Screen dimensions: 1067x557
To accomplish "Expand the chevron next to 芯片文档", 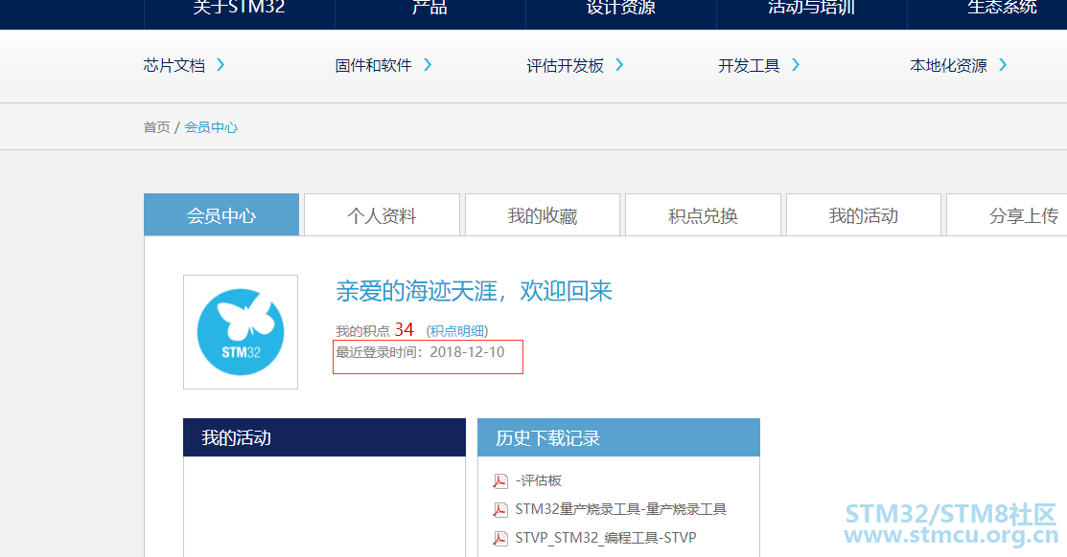I will tap(220, 65).
